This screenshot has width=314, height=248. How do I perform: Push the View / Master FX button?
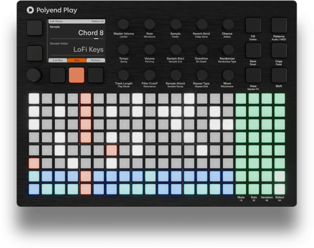pyautogui.click(x=253, y=75)
